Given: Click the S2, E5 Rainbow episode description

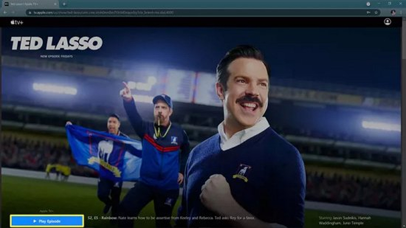Looking at the screenshot, I should pos(171,218).
